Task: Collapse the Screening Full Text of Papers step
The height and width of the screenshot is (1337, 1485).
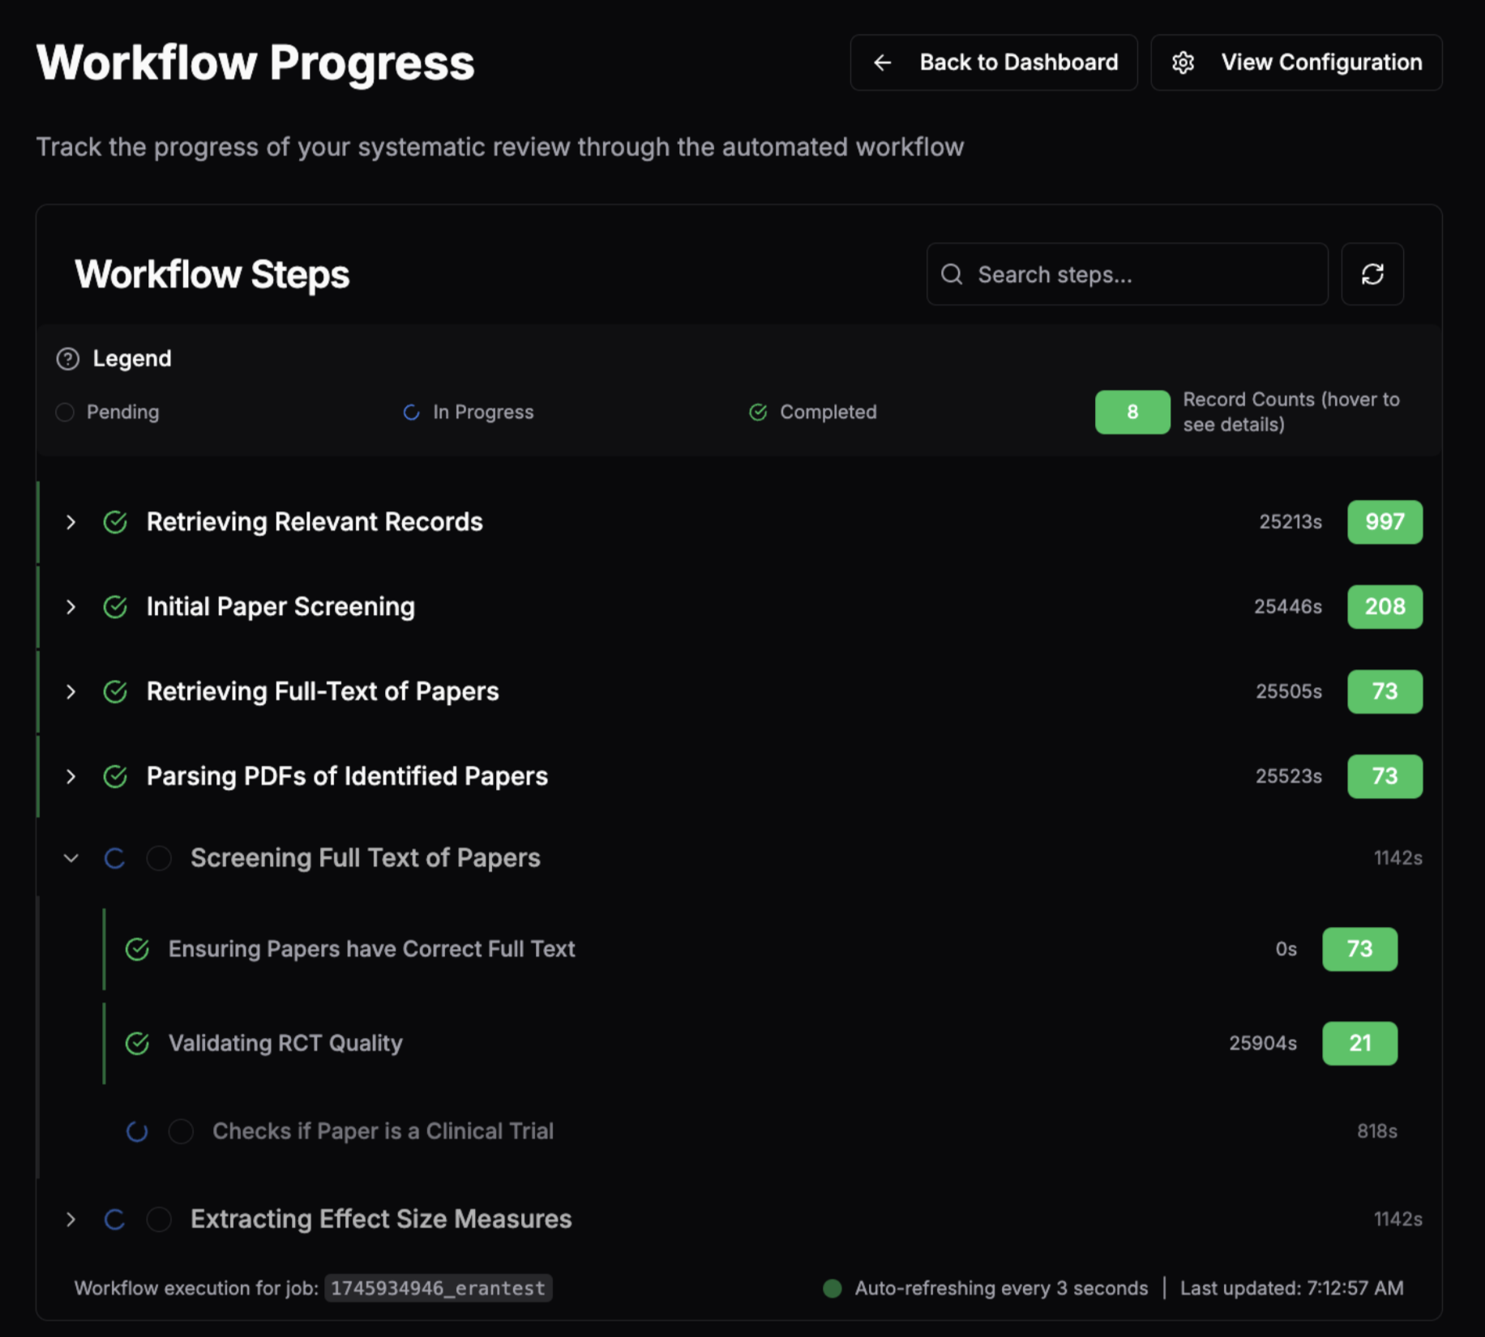Action: (71, 858)
